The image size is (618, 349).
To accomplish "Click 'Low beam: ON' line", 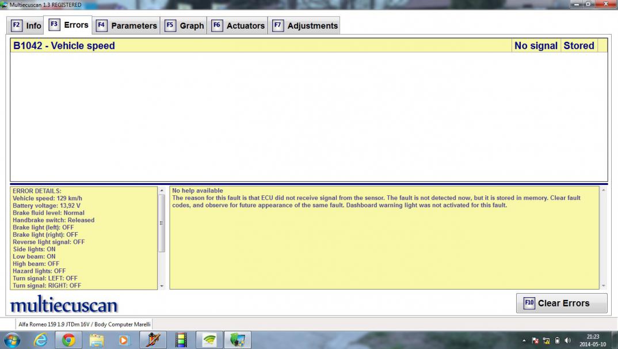I will (x=34, y=257).
